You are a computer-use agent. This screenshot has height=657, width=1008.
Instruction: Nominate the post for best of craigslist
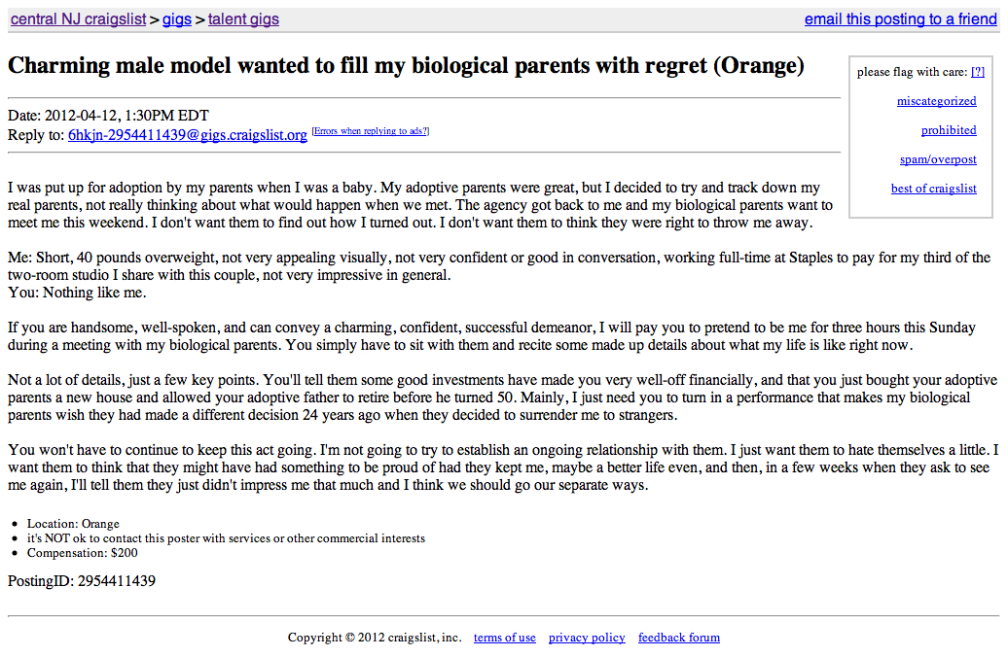click(x=933, y=189)
